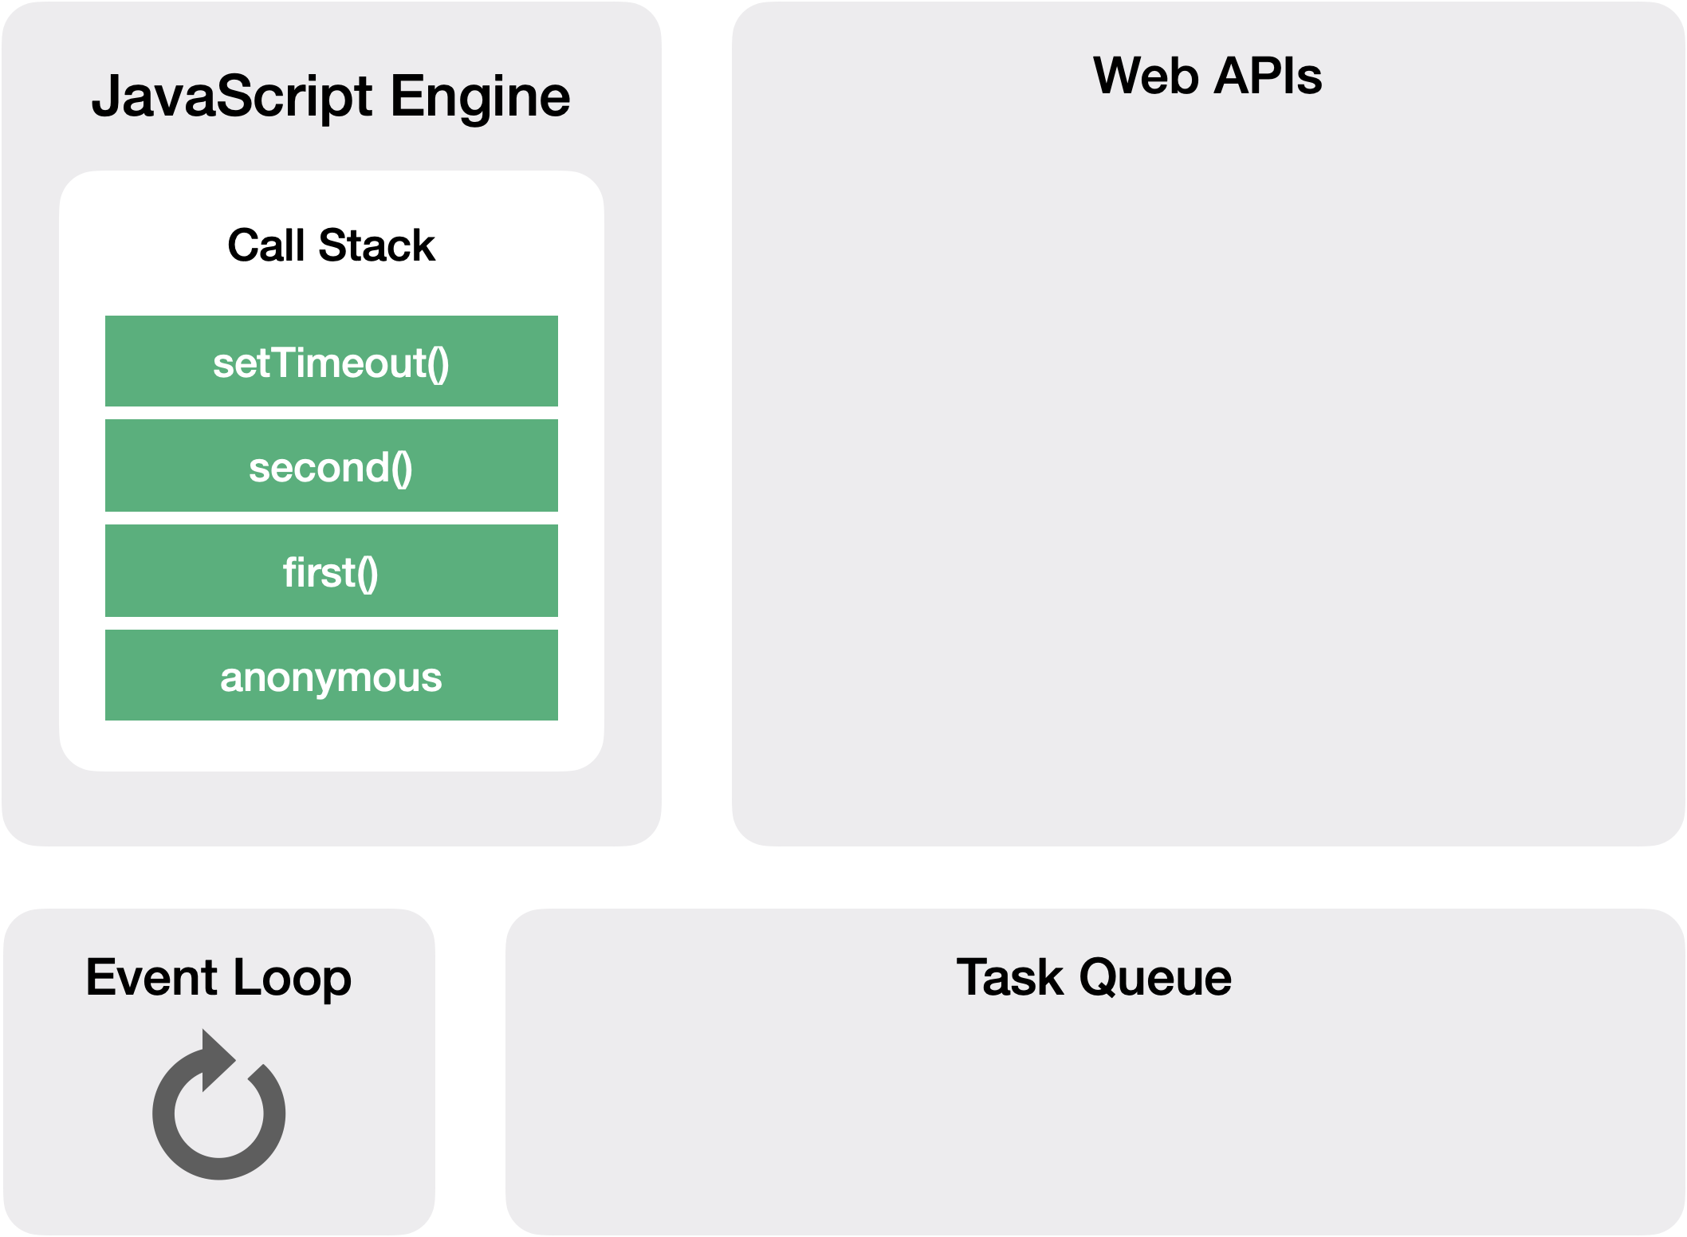Viewport: 1687px width, 1237px height.
Task: Select the second() call stack frame
Action: [x=331, y=466]
